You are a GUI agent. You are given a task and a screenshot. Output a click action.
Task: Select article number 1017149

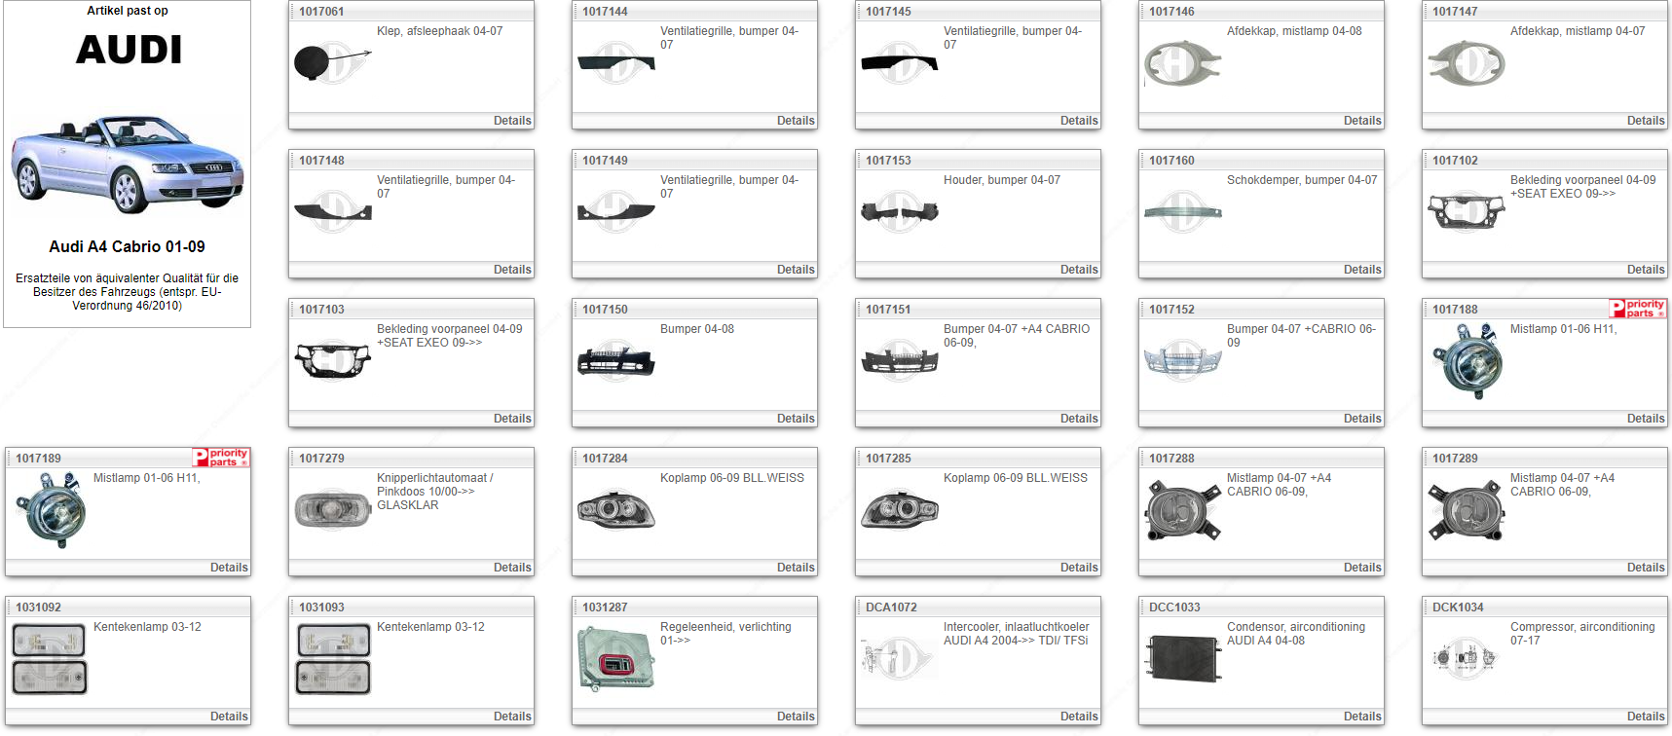pyautogui.click(x=605, y=161)
